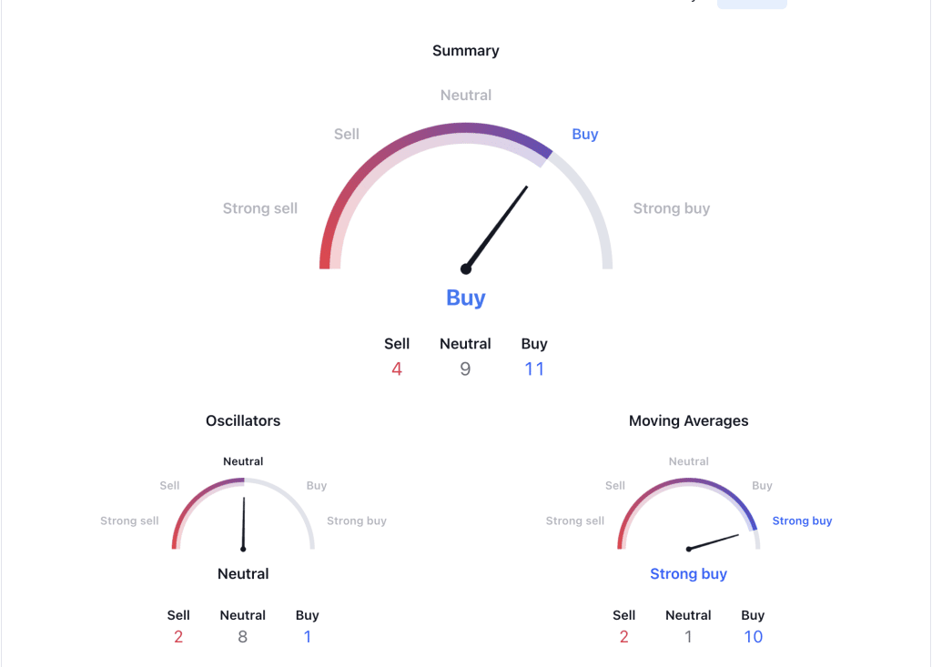Click the Oscillators neutral count of 8
Image resolution: width=932 pixels, height=667 pixels.
pos(242,637)
